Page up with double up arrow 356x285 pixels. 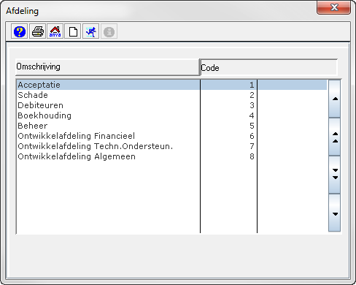pos(335,137)
